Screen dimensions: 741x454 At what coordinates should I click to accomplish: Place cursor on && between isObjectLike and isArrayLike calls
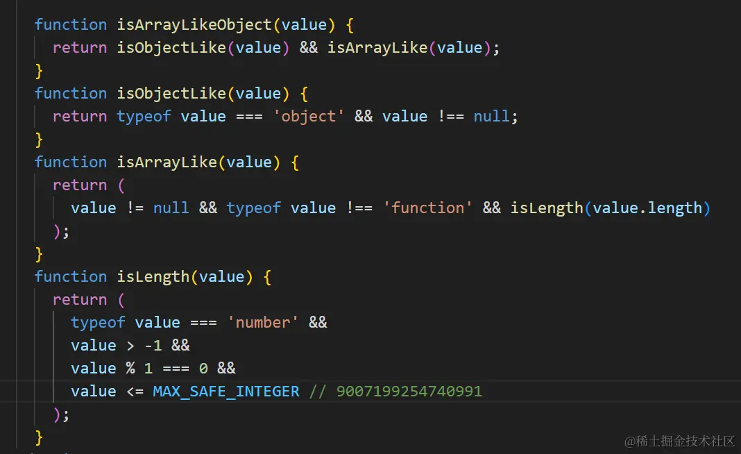309,48
